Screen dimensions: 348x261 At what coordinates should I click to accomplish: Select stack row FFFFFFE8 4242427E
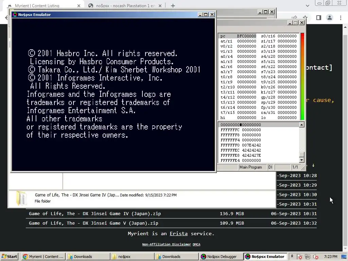tap(241, 155)
